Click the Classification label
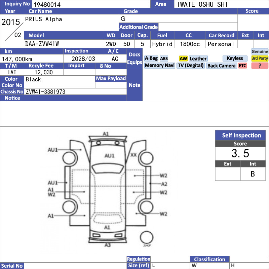Image resolution: width=269 pixels, height=269 pixels. [209, 259]
